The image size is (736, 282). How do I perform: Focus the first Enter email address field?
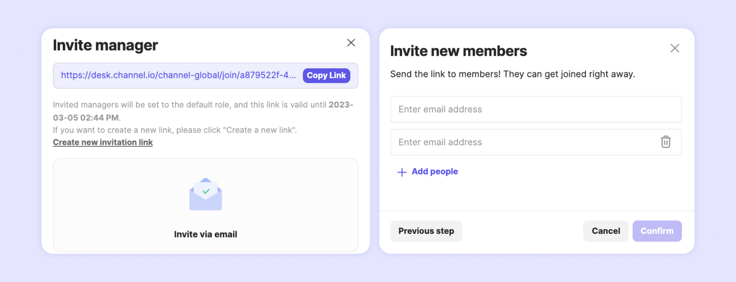pyautogui.click(x=535, y=109)
